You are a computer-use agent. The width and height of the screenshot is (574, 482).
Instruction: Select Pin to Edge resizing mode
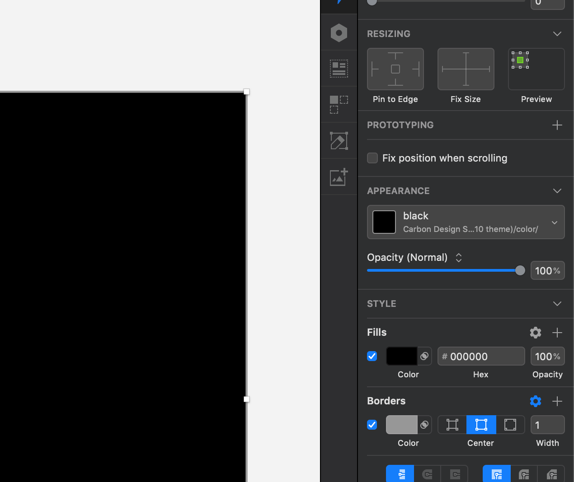click(x=395, y=69)
